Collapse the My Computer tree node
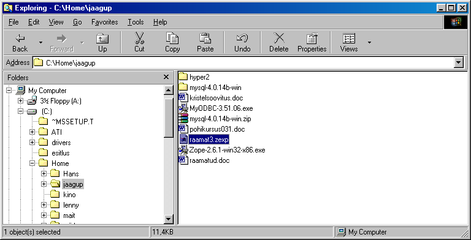Image resolution: width=471 pixels, height=240 pixels. coord(9,90)
